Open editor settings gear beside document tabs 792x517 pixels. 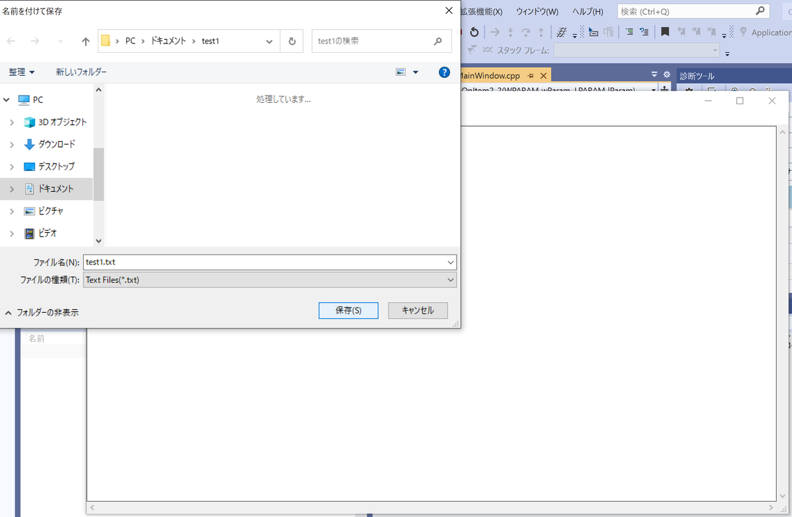point(667,75)
